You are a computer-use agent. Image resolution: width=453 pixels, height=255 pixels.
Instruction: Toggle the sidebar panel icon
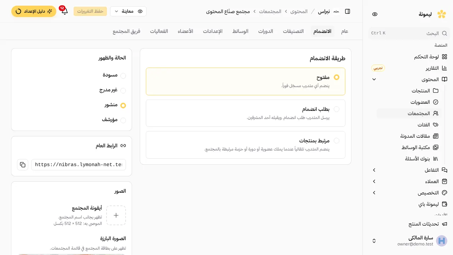[x=348, y=11]
